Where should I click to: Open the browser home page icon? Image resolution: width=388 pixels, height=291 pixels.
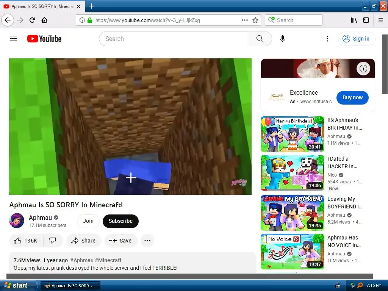pos(44,20)
